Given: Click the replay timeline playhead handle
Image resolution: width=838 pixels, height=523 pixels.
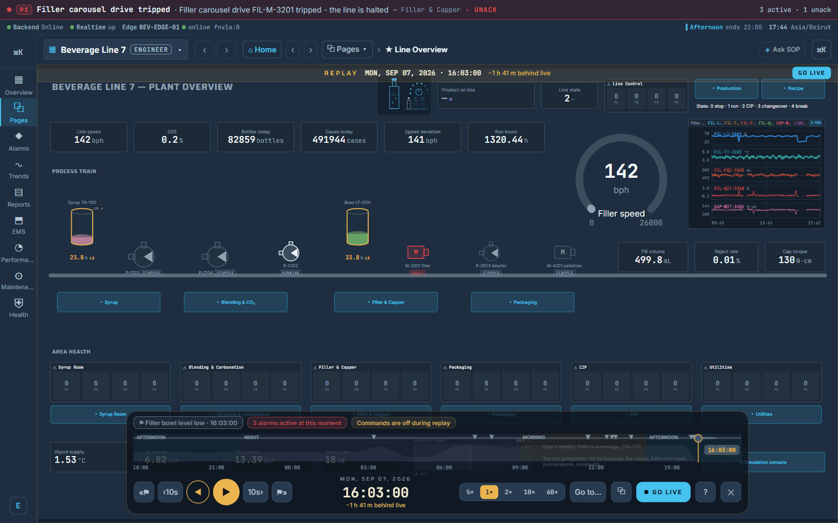Looking at the screenshot, I should 698,438.
